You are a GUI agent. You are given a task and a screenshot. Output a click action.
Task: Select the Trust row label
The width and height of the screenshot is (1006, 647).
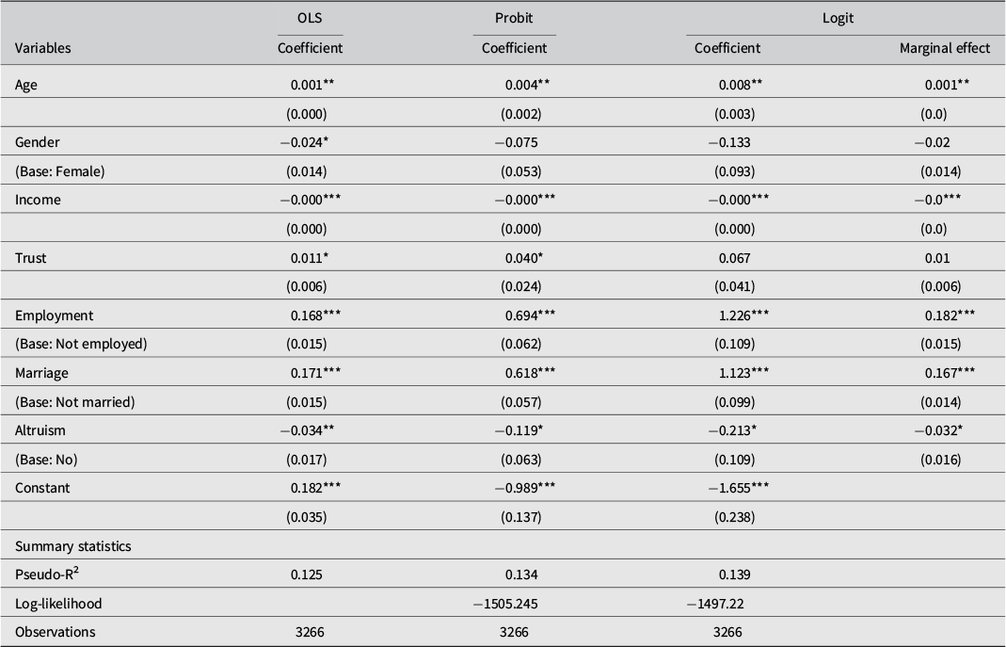pos(31,258)
